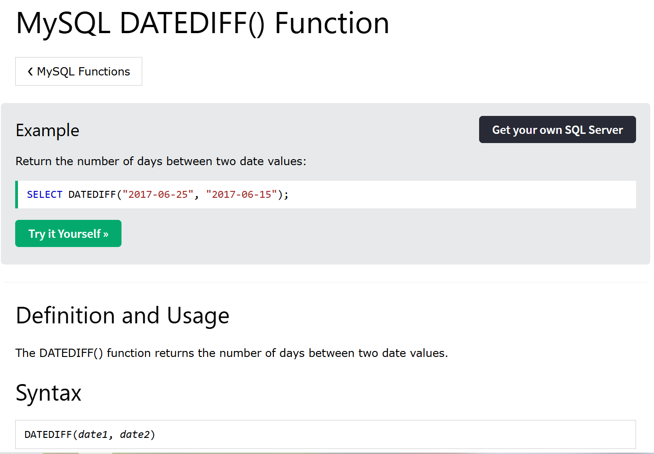654x454 pixels.
Task: Click the Example heading
Action: (47, 131)
